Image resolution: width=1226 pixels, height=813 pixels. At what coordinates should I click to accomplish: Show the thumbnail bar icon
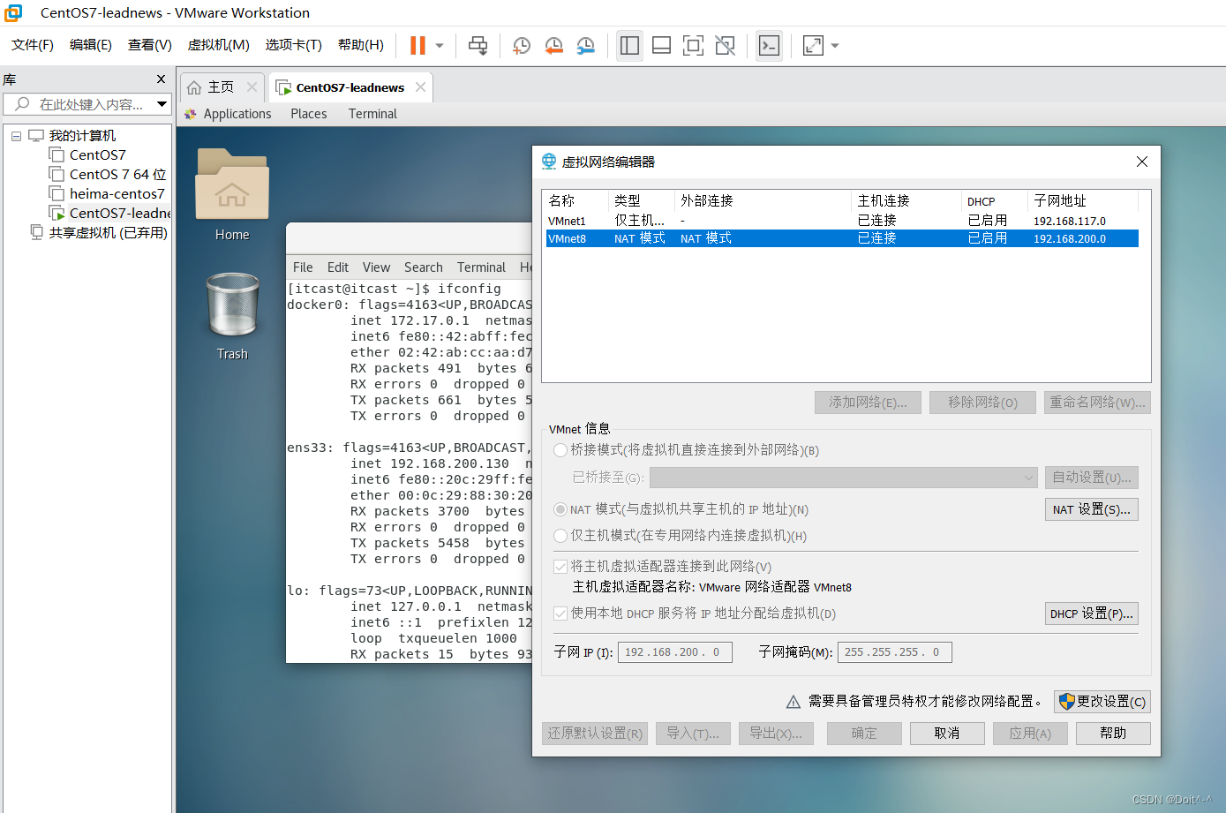tap(661, 45)
